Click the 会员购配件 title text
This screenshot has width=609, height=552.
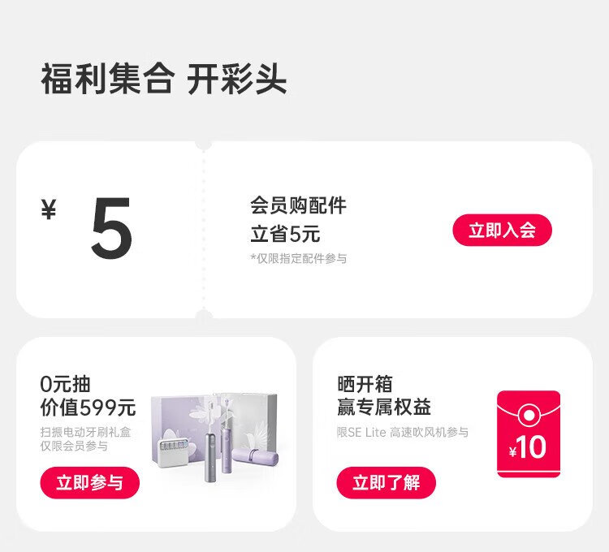coord(298,205)
